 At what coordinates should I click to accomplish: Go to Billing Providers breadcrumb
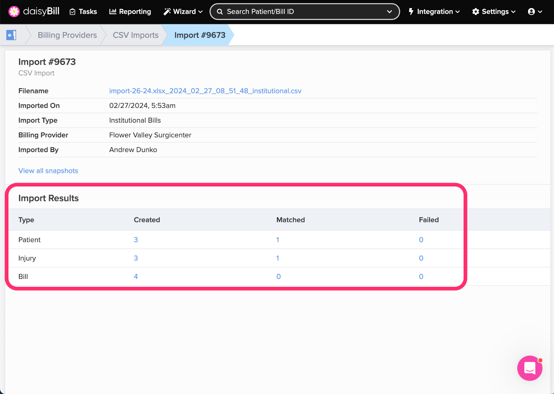[x=67, y=35]
